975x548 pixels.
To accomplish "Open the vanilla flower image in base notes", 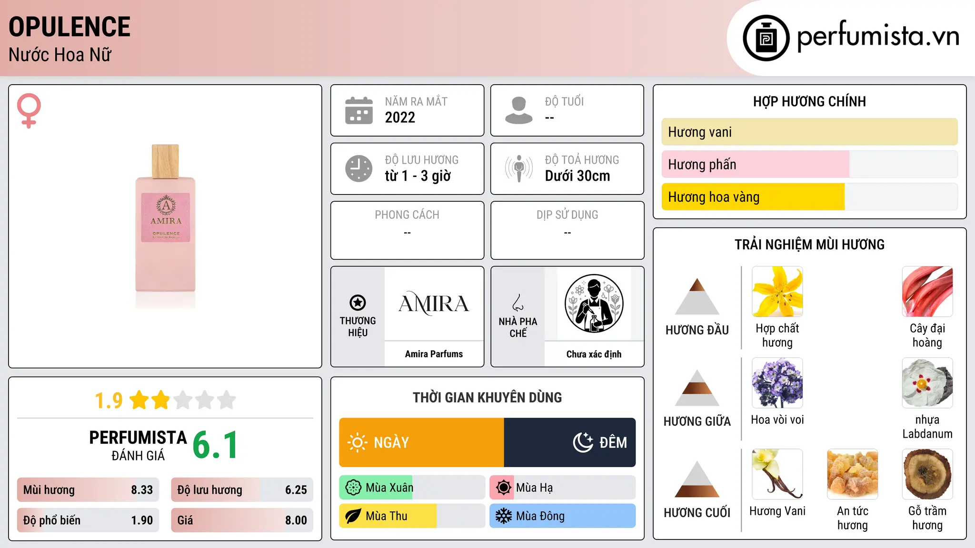I will [x=777, y=474].
